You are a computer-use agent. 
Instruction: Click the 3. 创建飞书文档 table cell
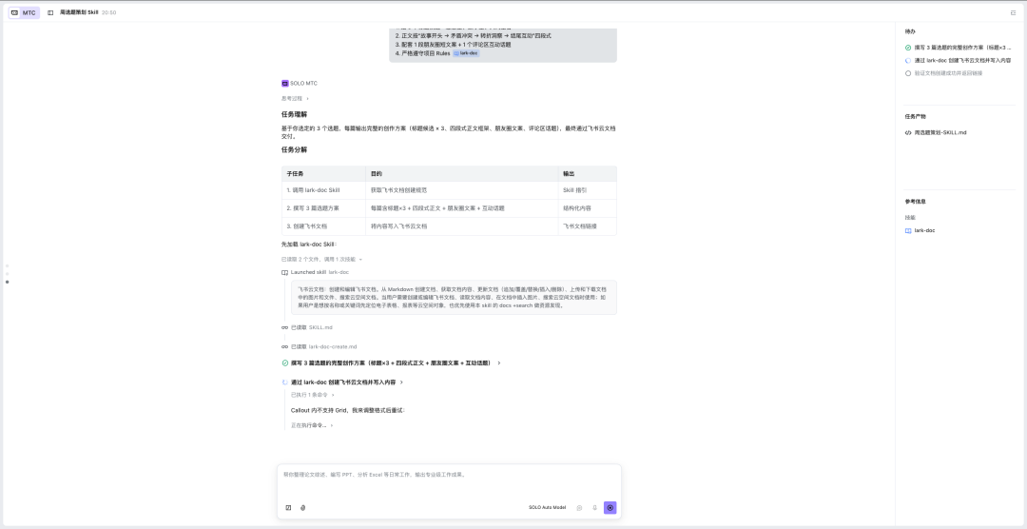pyautogui.click(x=323, y=226)
